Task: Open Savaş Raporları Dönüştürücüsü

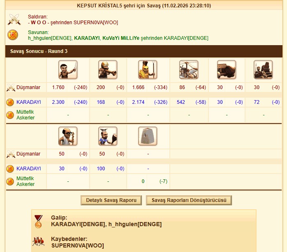Action: (x=189, y=200)
